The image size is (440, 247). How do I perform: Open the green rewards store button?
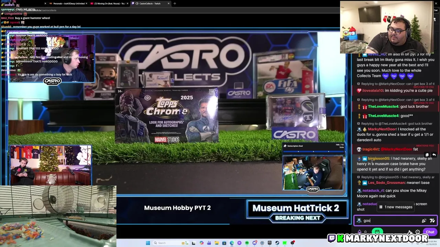(377, 232)
